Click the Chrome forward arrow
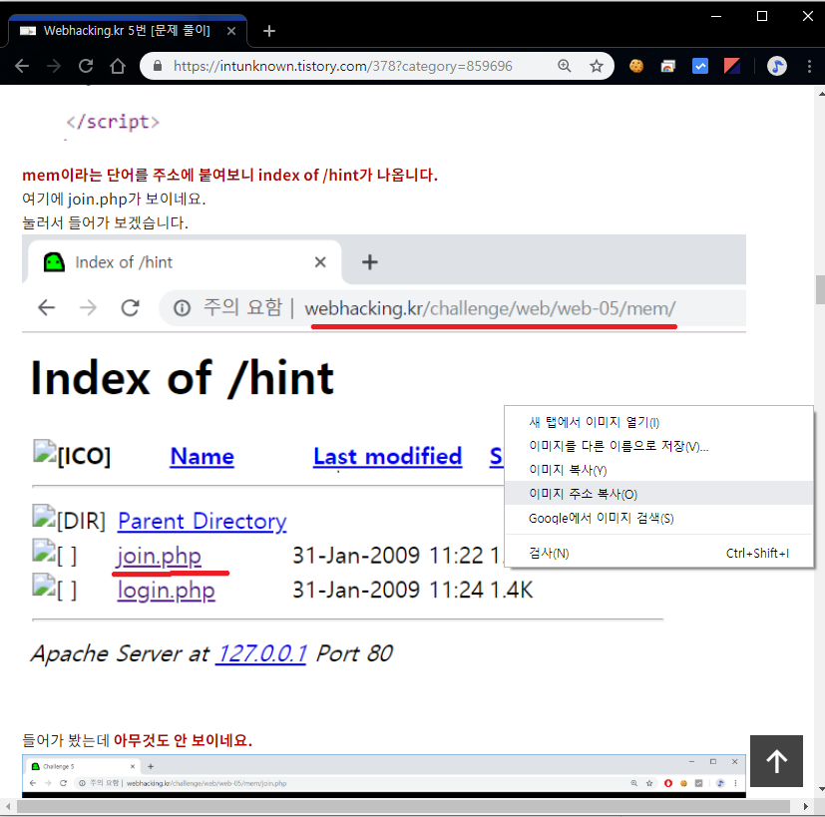 (54, 66)
